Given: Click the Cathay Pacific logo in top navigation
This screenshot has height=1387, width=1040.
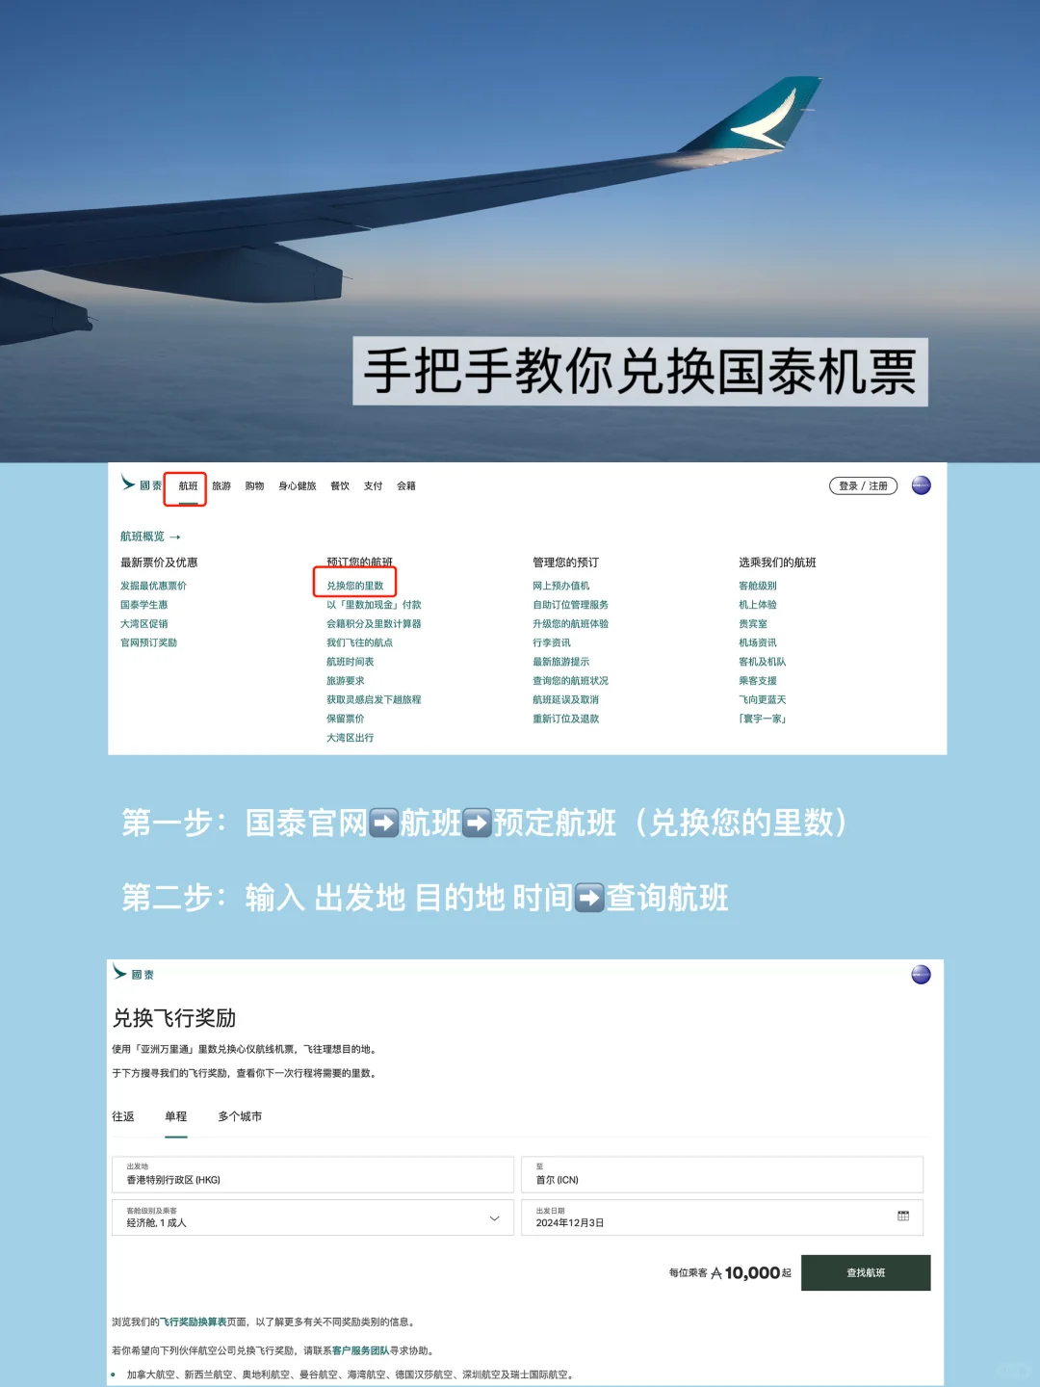Looking at the screenshot, I should click(142, 484).
